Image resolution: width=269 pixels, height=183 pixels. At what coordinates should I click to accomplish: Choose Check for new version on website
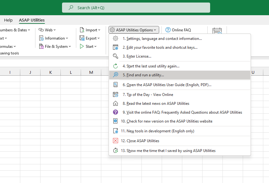coord(180,121)
